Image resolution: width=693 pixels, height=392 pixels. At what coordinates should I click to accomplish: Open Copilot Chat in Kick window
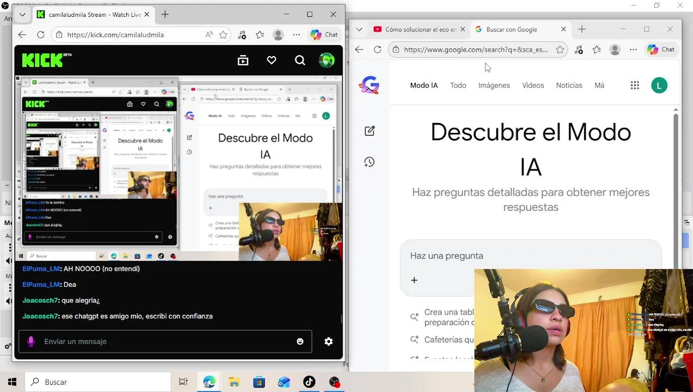pos(324,35)
